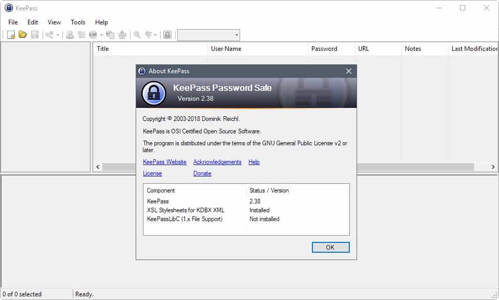Open the File menu
Image resolution: width=499 pixels, height=300 pixels.
pyautogui.click(x=13, y=22)
